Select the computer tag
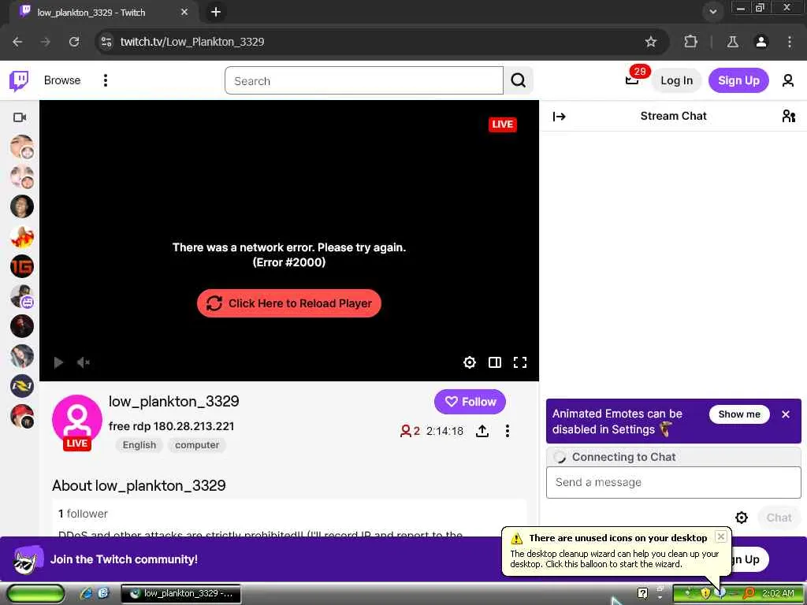Viewport: 807px width, 605px height. point(196,445)
